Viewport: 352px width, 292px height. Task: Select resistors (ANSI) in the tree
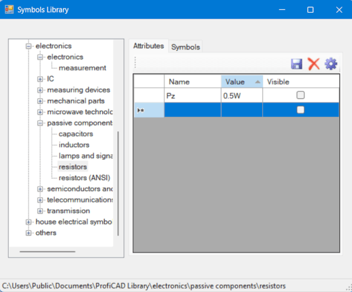pyautogui.click(x=85, y=178)
